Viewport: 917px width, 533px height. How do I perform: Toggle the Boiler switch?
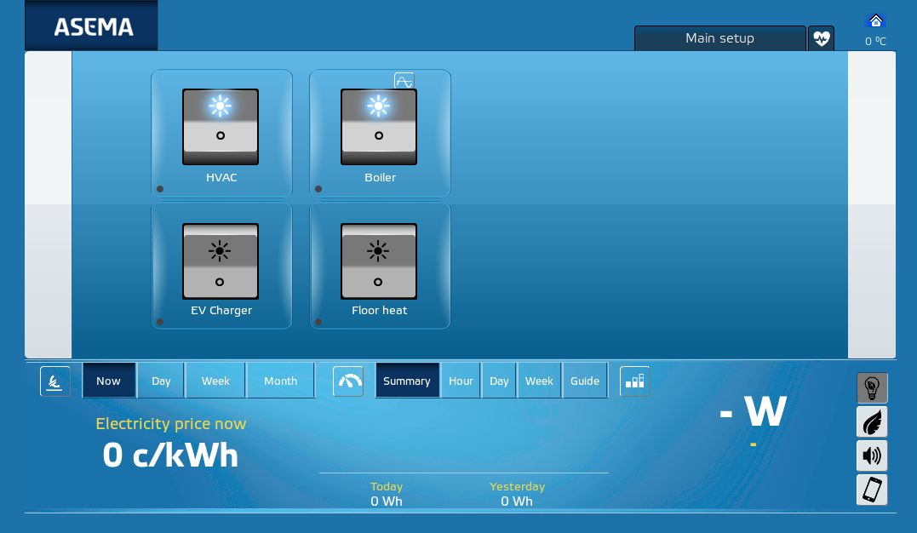coord(379,127)
